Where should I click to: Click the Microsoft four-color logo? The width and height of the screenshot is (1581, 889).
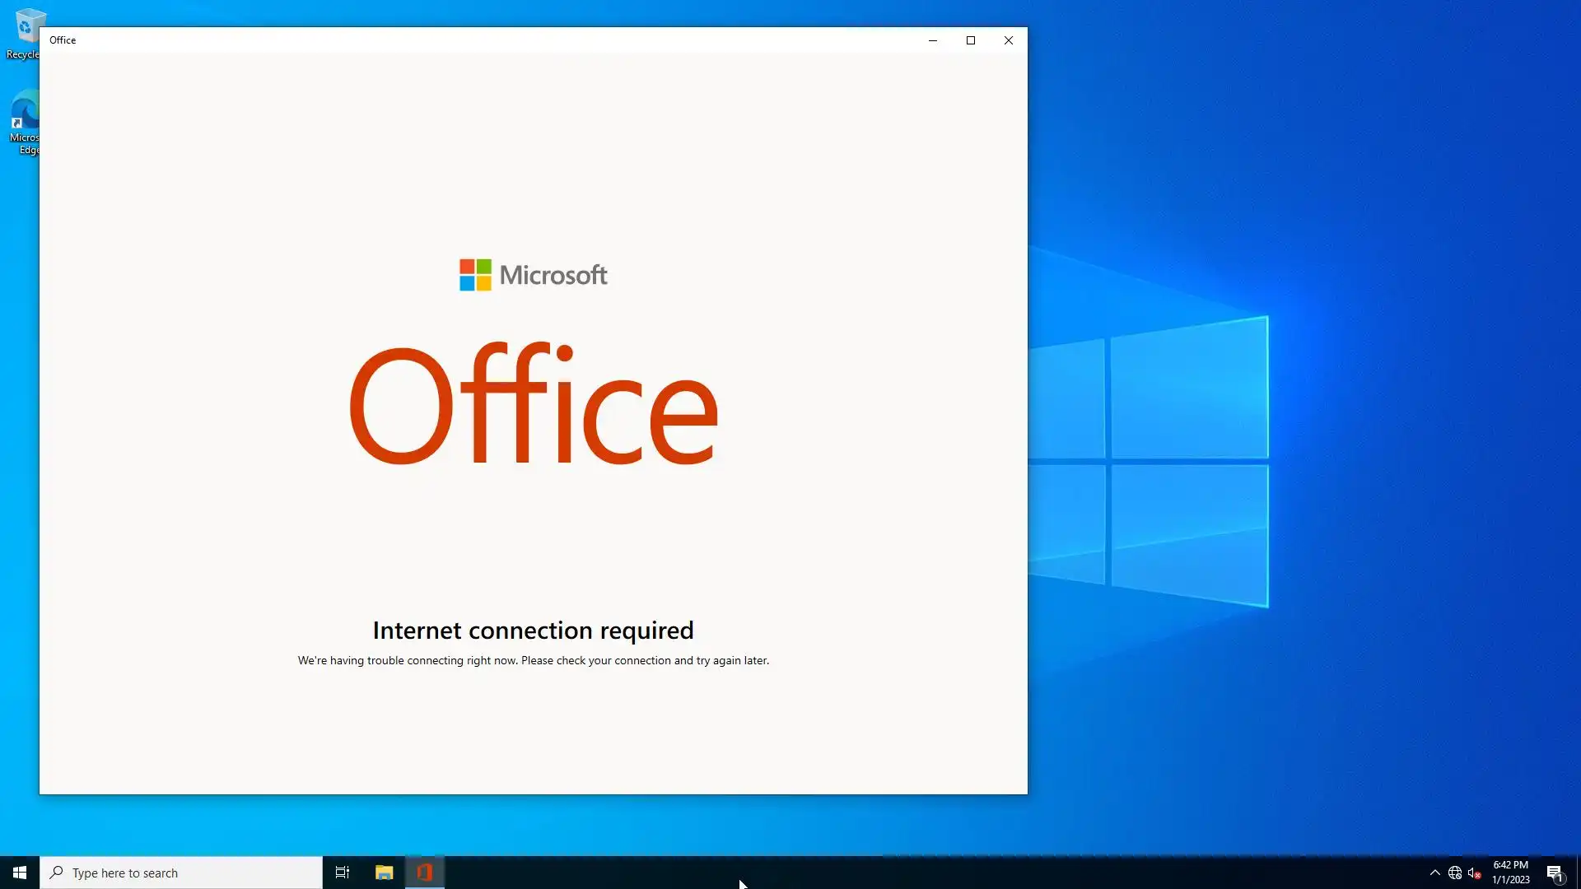(475, 275)
